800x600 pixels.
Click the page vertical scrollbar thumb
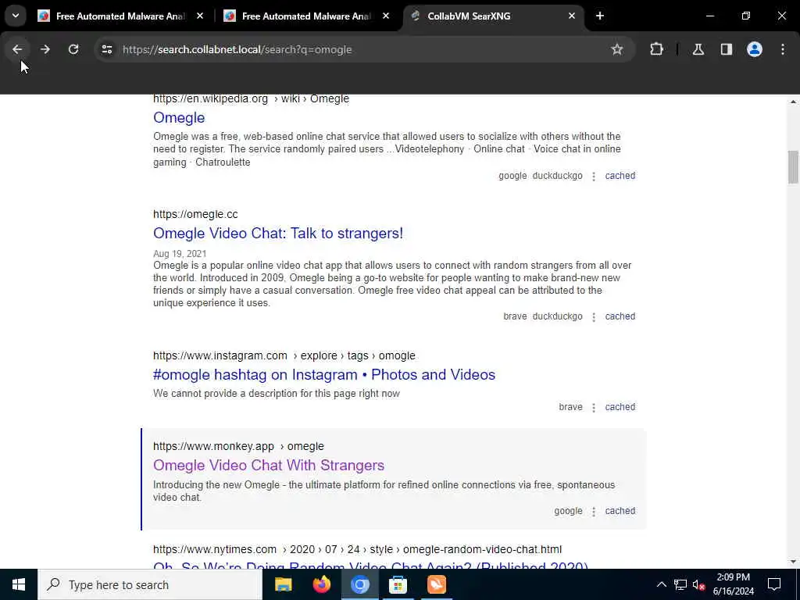793,167
